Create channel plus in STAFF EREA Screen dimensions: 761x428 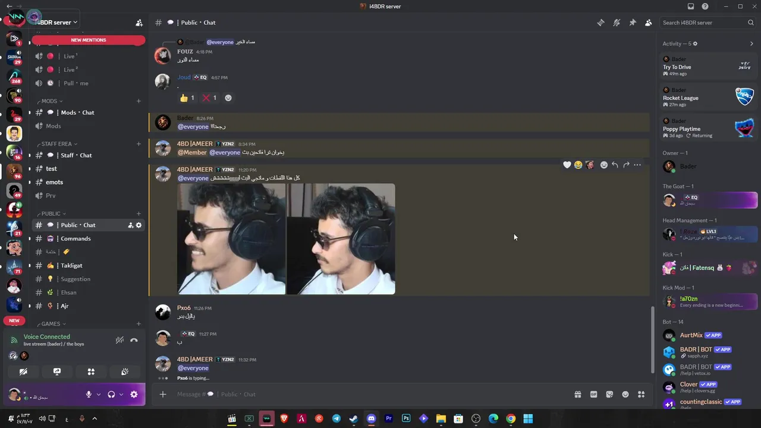139,144
